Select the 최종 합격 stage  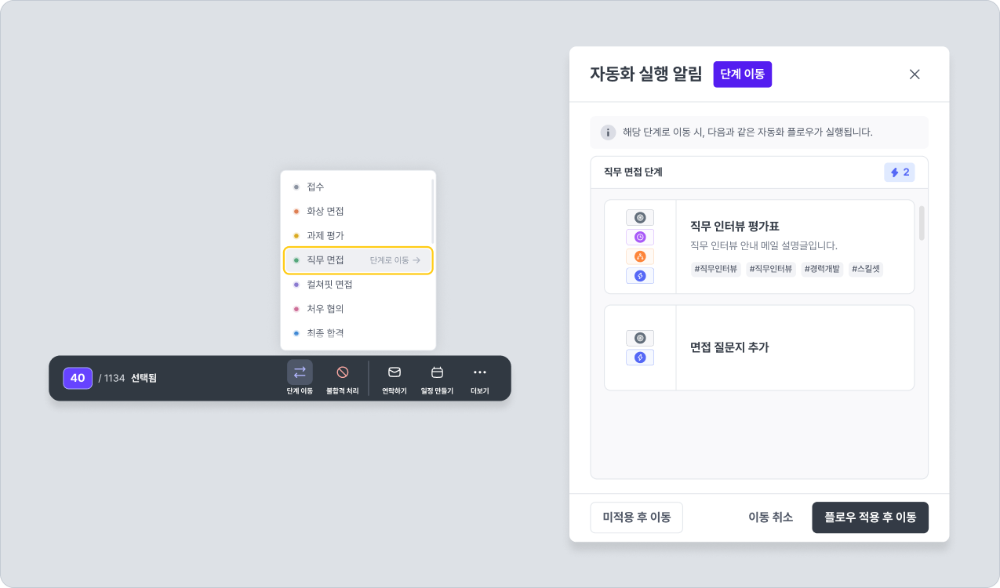click(x=325, y=333)
